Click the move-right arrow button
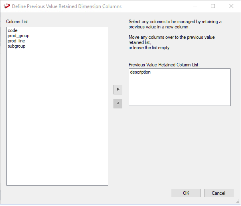 pyautogui.click(x=118, y=90)
